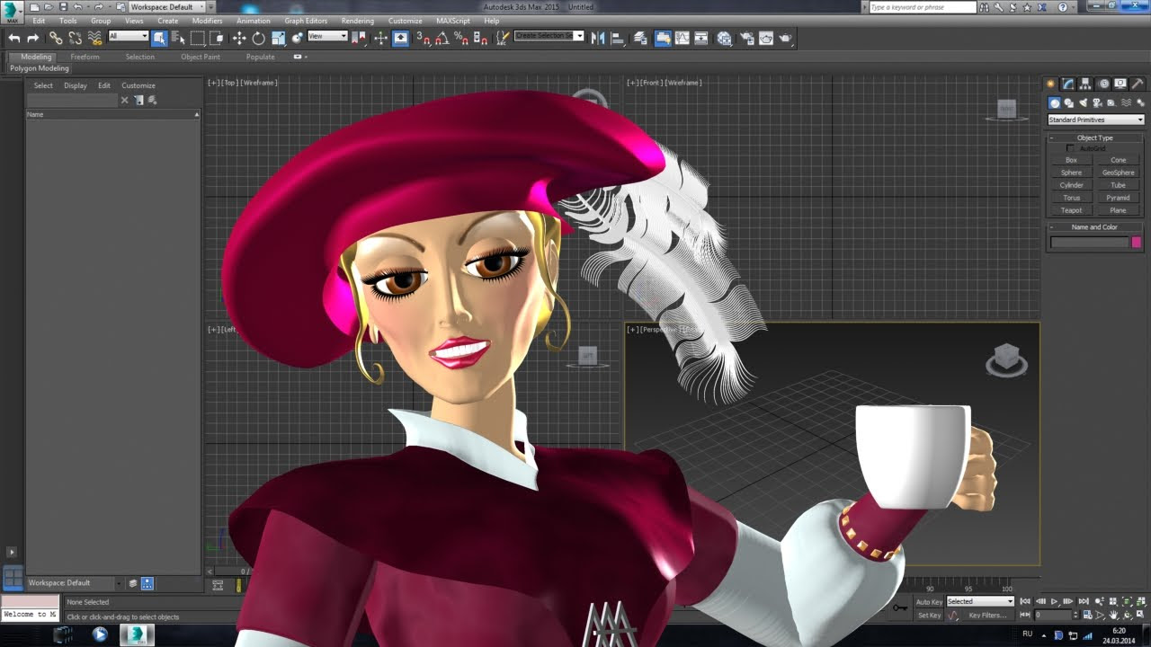Create a Box primitive button

pos(1071,160)
